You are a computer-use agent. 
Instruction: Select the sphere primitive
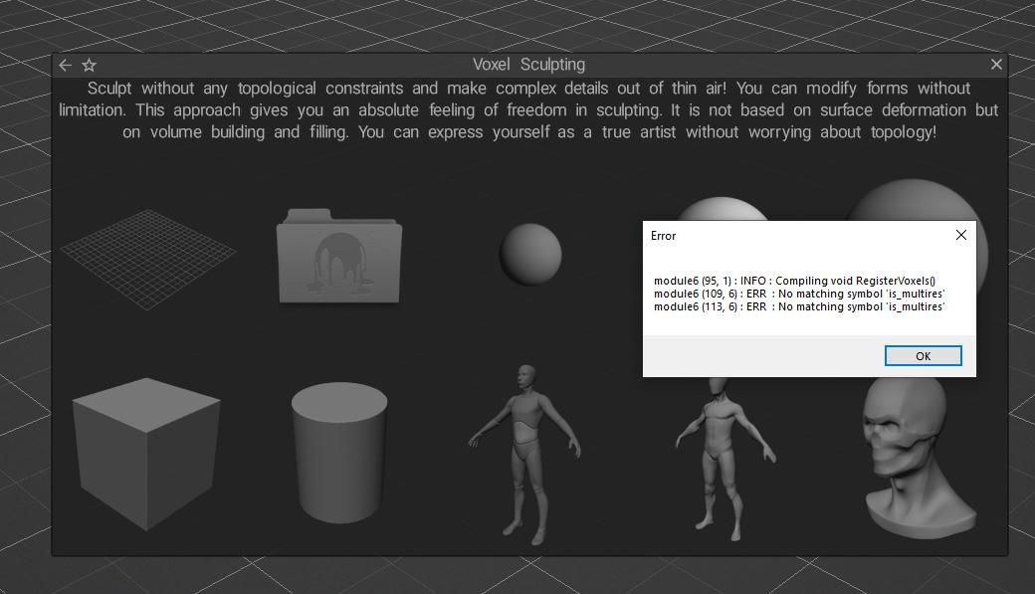[x=530, y=254]
